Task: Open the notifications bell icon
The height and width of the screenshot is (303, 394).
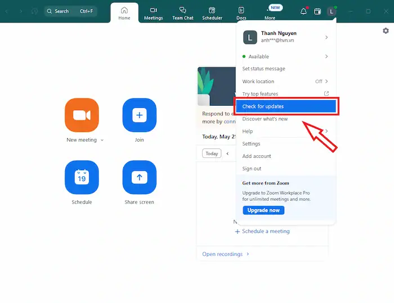Action: [303, 11]
